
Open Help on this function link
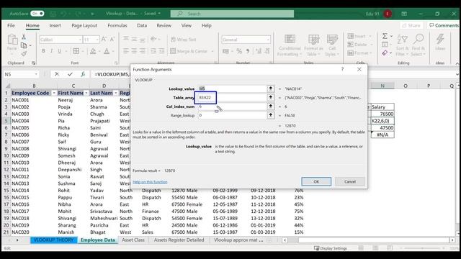pyautogui.click(x=150, y=182)
